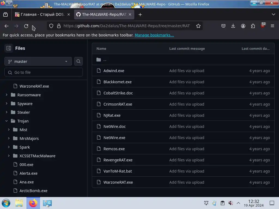
Task: Collapse the file tree side panel
Action: tap(9, 48)
